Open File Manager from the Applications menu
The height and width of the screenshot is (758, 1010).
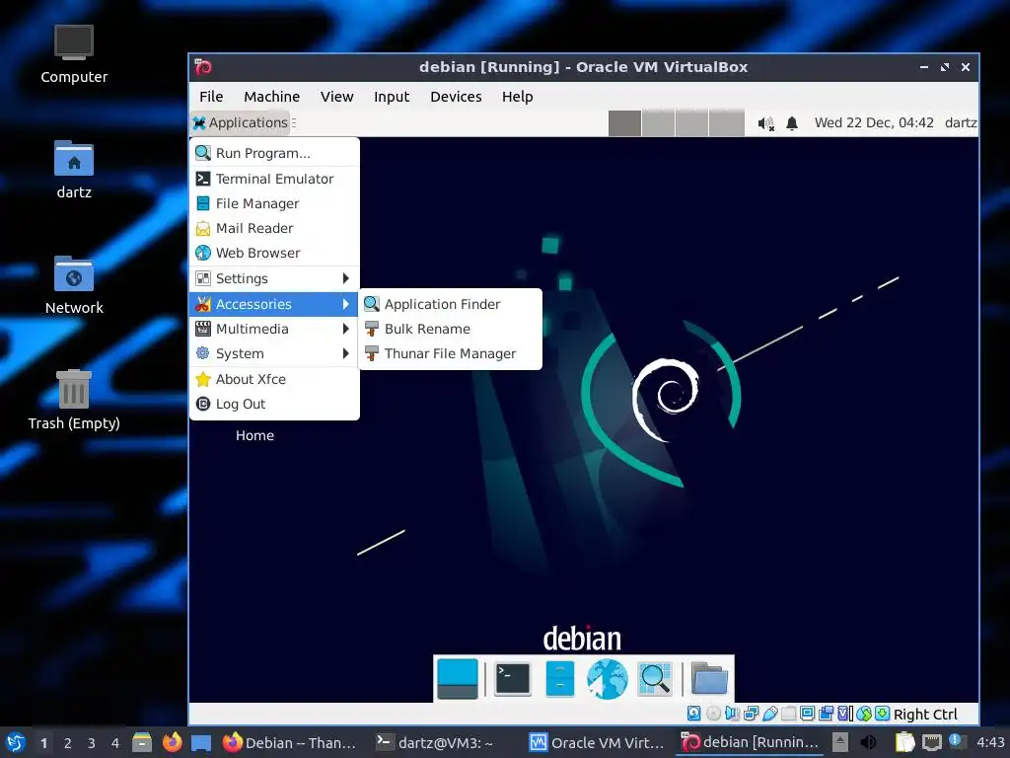pyautogui.click(x=274, y=203)
